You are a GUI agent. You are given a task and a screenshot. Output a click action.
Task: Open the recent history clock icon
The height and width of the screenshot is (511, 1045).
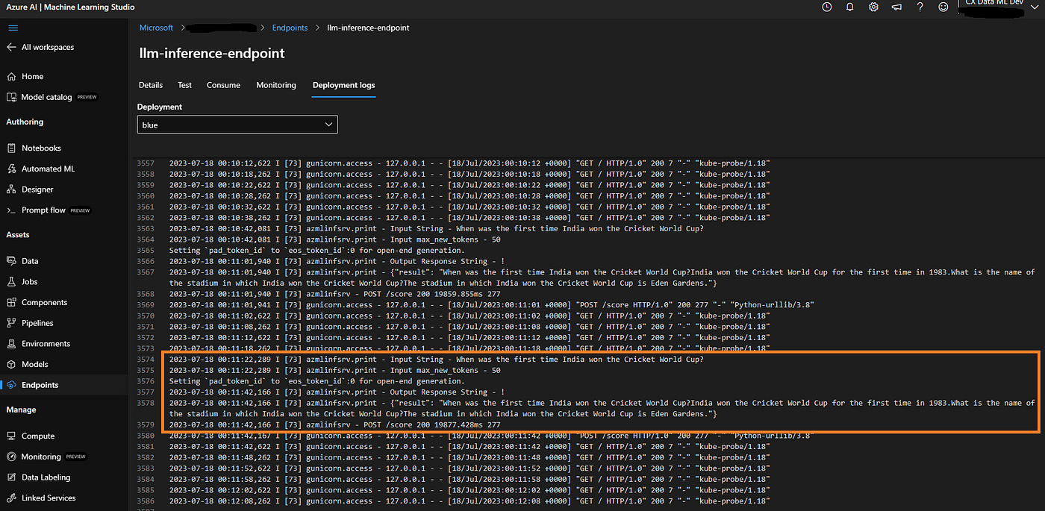point(826,7)
